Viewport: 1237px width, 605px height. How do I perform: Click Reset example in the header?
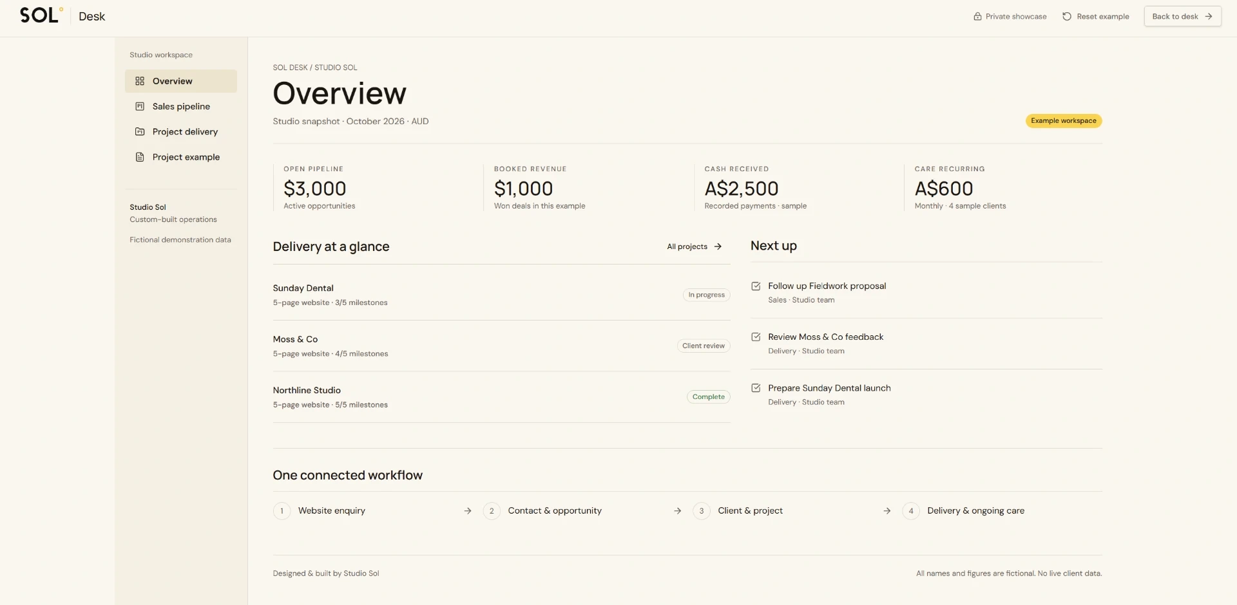tap(1096, 17)
